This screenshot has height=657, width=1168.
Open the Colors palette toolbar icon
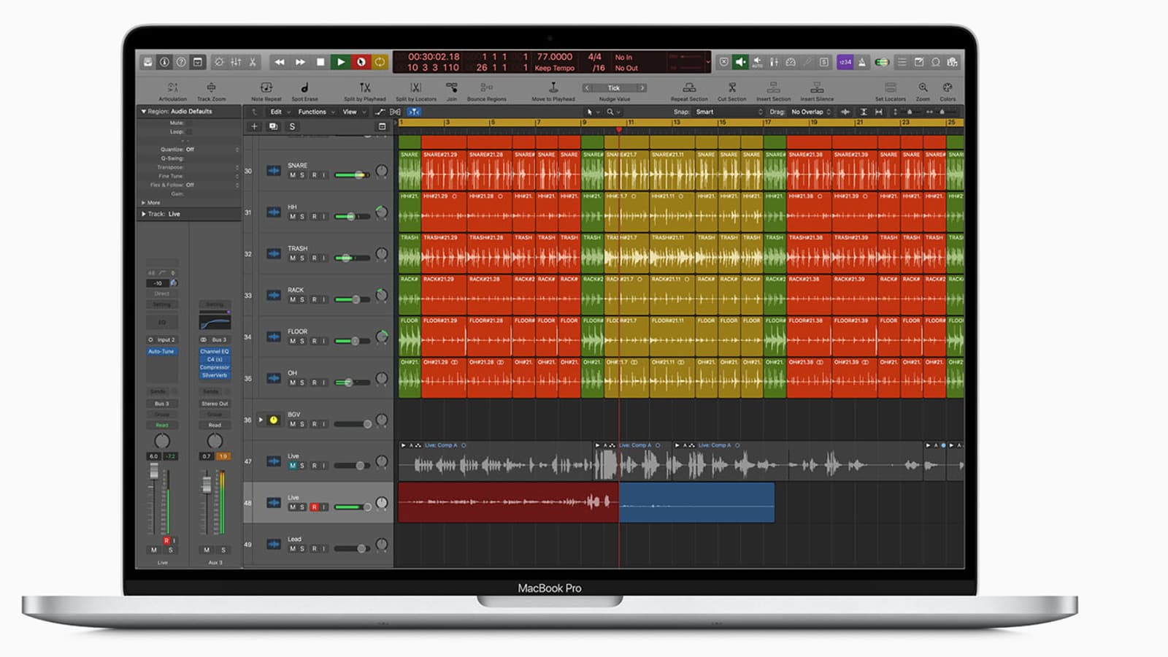[x=948, y=88]
